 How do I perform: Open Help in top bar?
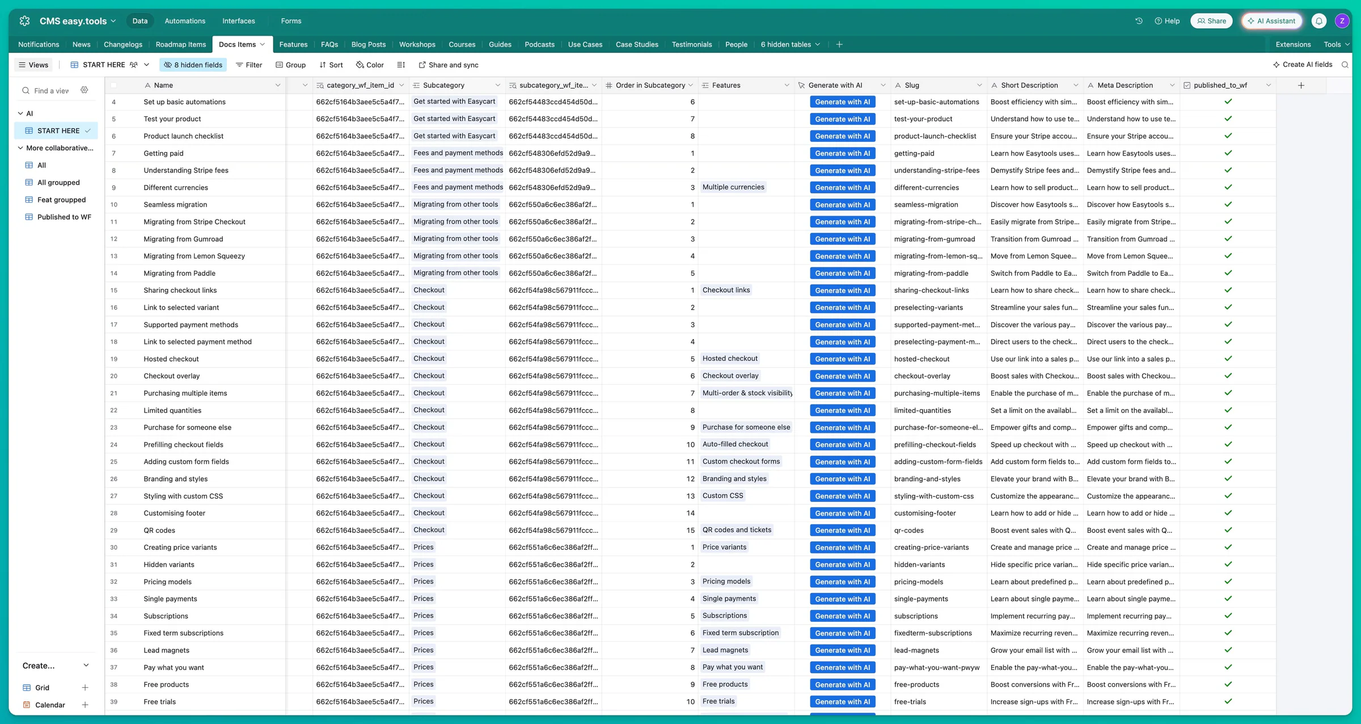(x=1167, y=21)
